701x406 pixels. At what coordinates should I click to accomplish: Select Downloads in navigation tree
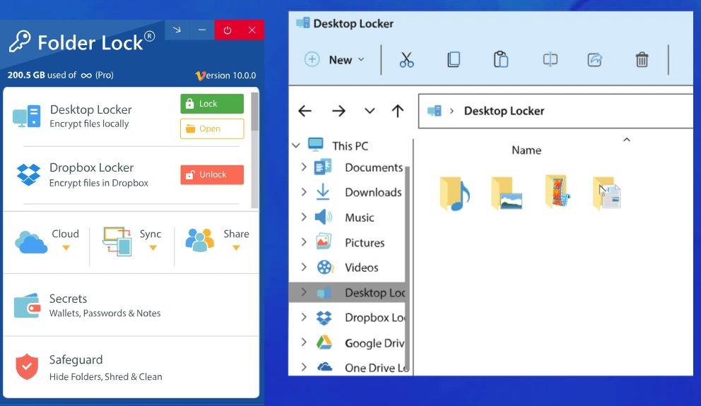point(373,193)
